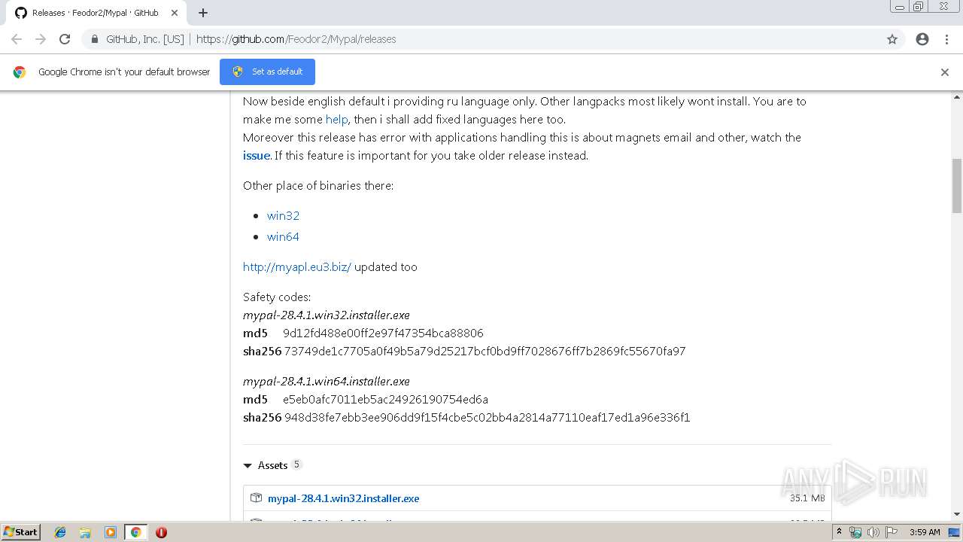View site security lock information

tap(94, 39)
